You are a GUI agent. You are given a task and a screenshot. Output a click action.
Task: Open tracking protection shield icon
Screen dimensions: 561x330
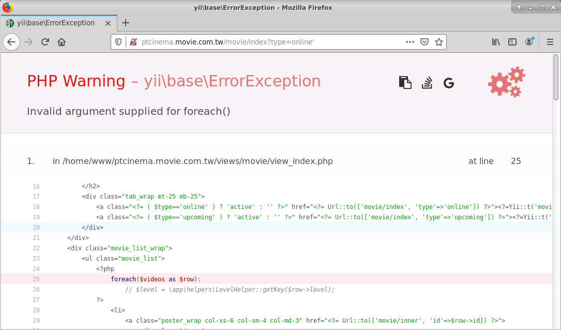(x=118, y=42)
